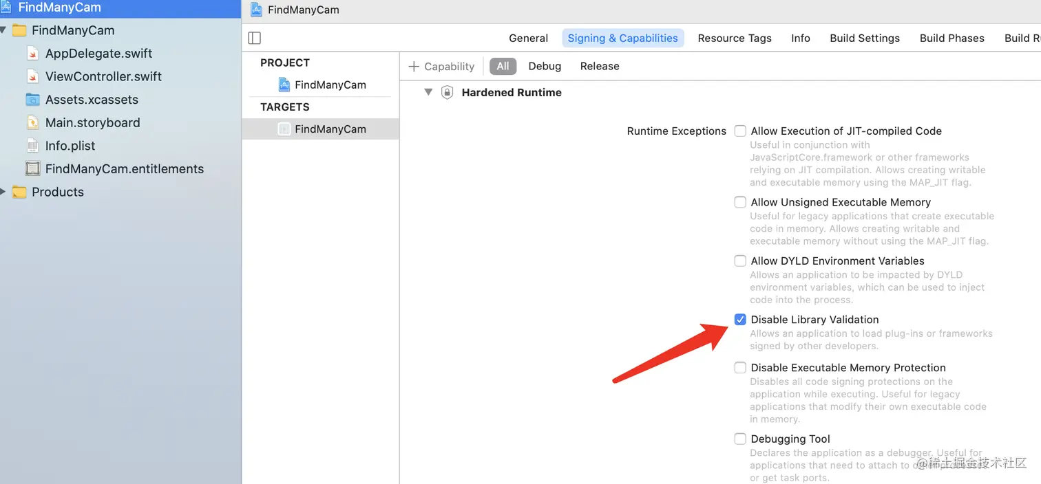This screenshot has width=1041, height=484.
Task: Click the plus icon next to Capability
Action: 414,66
